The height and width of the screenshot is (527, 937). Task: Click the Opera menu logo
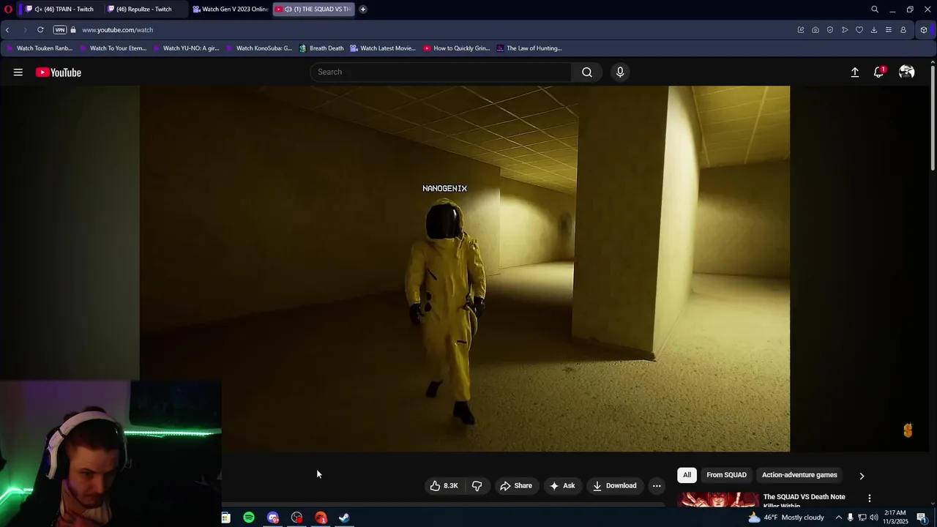(8, 9)
